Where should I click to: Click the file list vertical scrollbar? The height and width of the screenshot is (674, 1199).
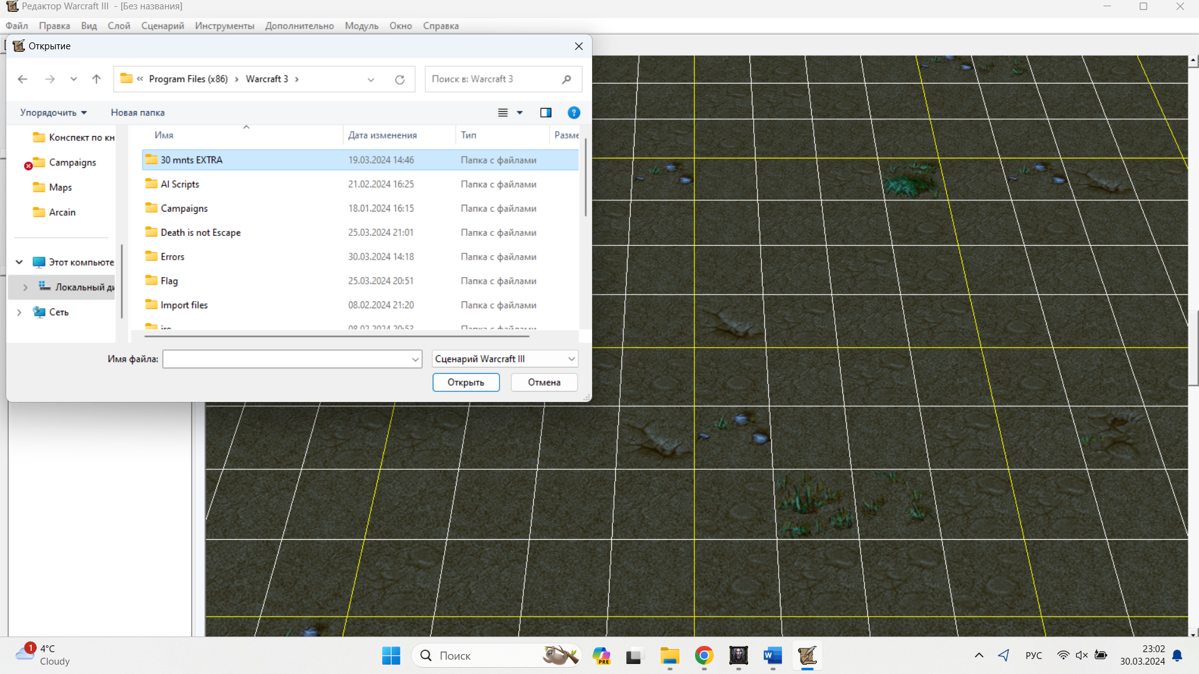(586, 178)
